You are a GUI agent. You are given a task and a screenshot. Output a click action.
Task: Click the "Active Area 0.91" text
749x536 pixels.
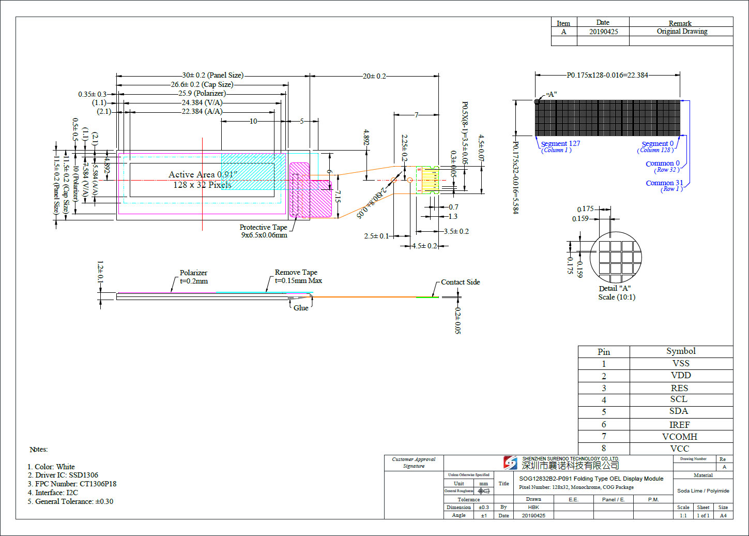click(x=202, y=175)
